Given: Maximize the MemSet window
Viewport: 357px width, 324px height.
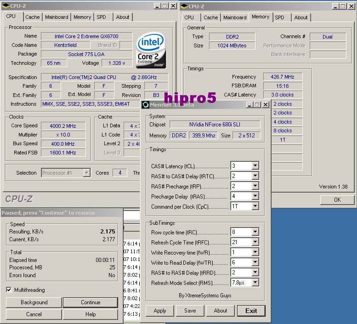Looking at the screenshot, I should pyautogui.click(x=257, y=105).
